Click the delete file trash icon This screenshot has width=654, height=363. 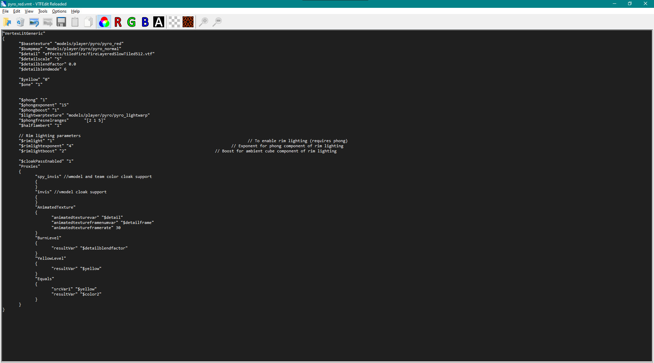[20, 22]
